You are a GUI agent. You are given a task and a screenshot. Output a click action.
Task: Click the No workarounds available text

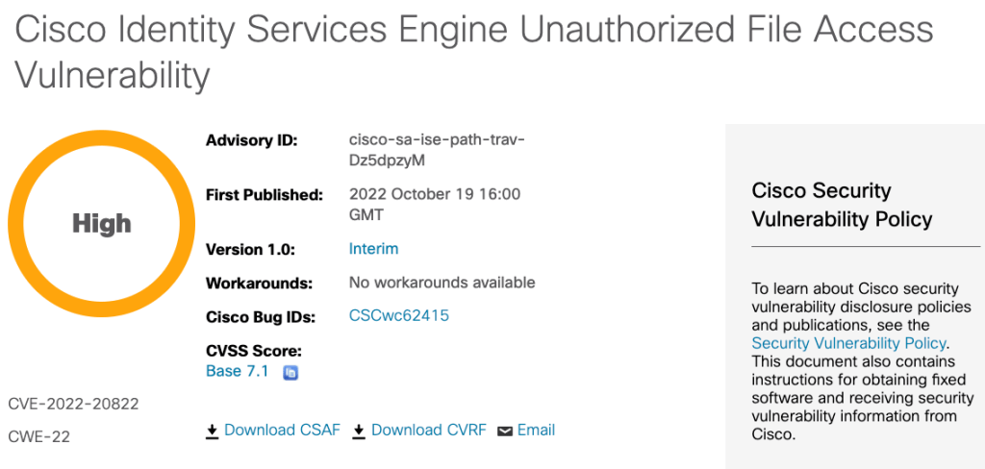pos(442,283)
